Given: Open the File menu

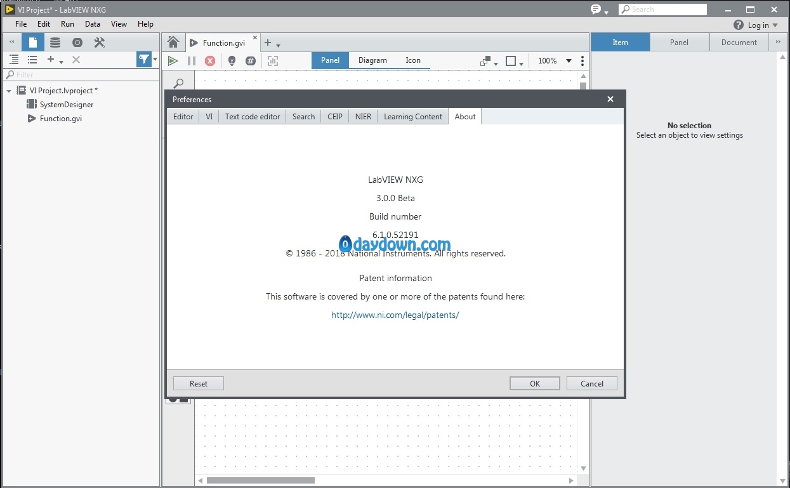Looking at the screenshot, I should tap(21, 24).
